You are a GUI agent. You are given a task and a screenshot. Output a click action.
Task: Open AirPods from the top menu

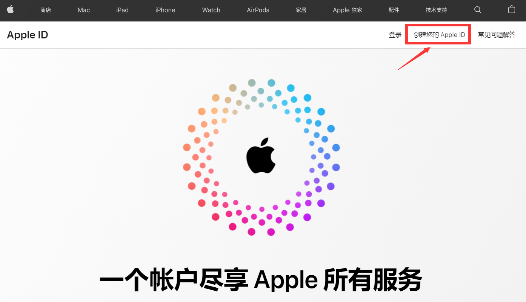point(258,10)
